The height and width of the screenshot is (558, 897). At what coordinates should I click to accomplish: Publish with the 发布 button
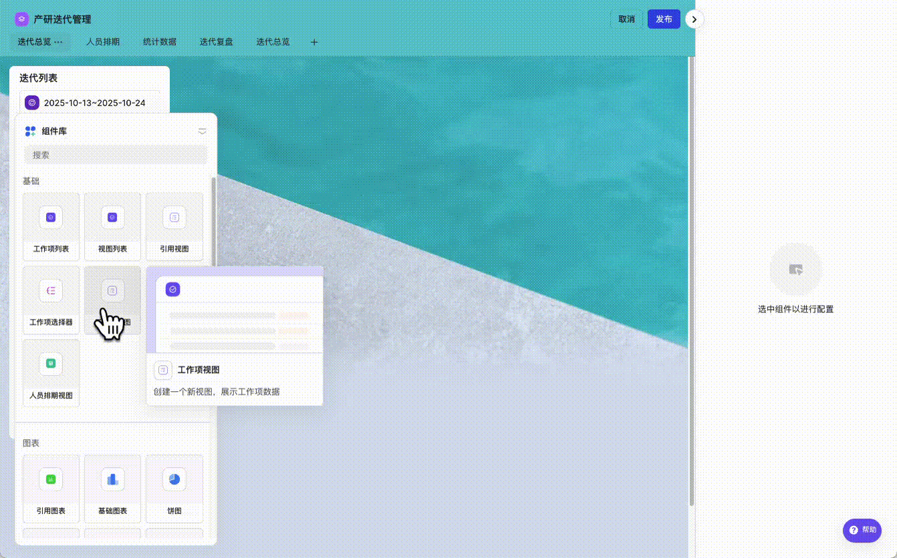pos(664,19)
